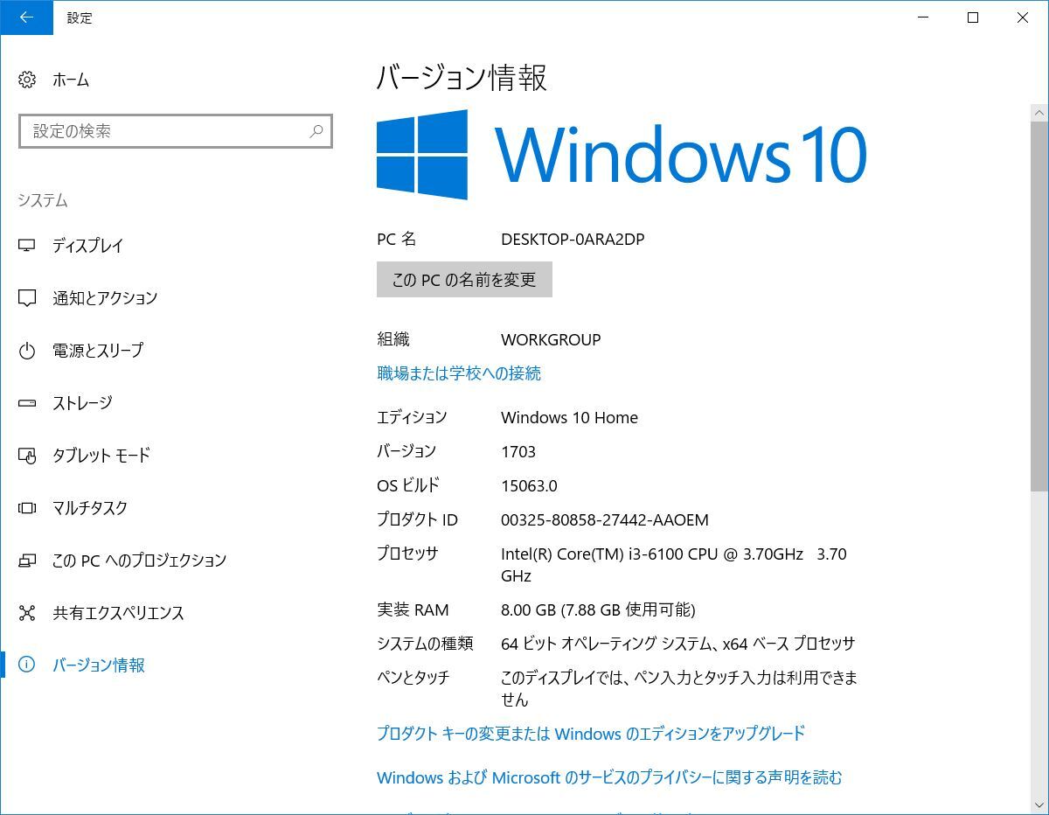Open この PC へのプロジェクション settings
The width and height of the screenshot is (1049, 815).
[x=139, y=561]
